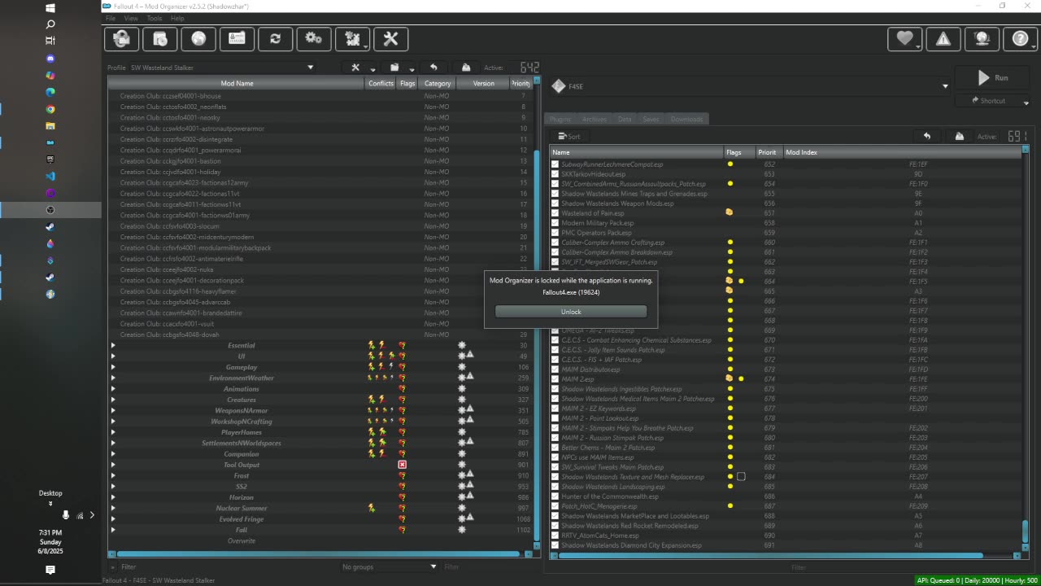Toggle MAIM 2.esp plugin checkbox

[x=555, y=379]
